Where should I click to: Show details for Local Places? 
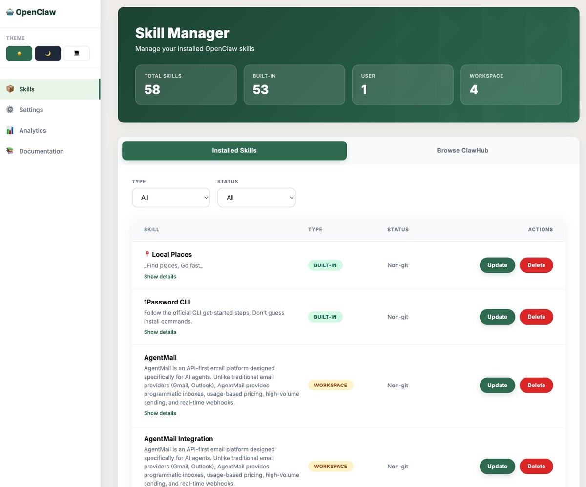(x=160, y=277)
